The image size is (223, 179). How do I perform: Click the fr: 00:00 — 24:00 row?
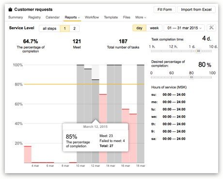point(168,131)
